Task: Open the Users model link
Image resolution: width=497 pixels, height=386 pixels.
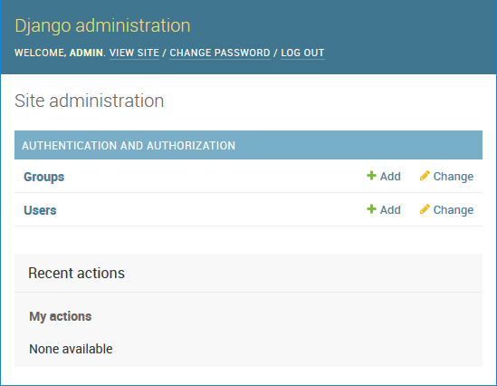Action: coord(40,210)
